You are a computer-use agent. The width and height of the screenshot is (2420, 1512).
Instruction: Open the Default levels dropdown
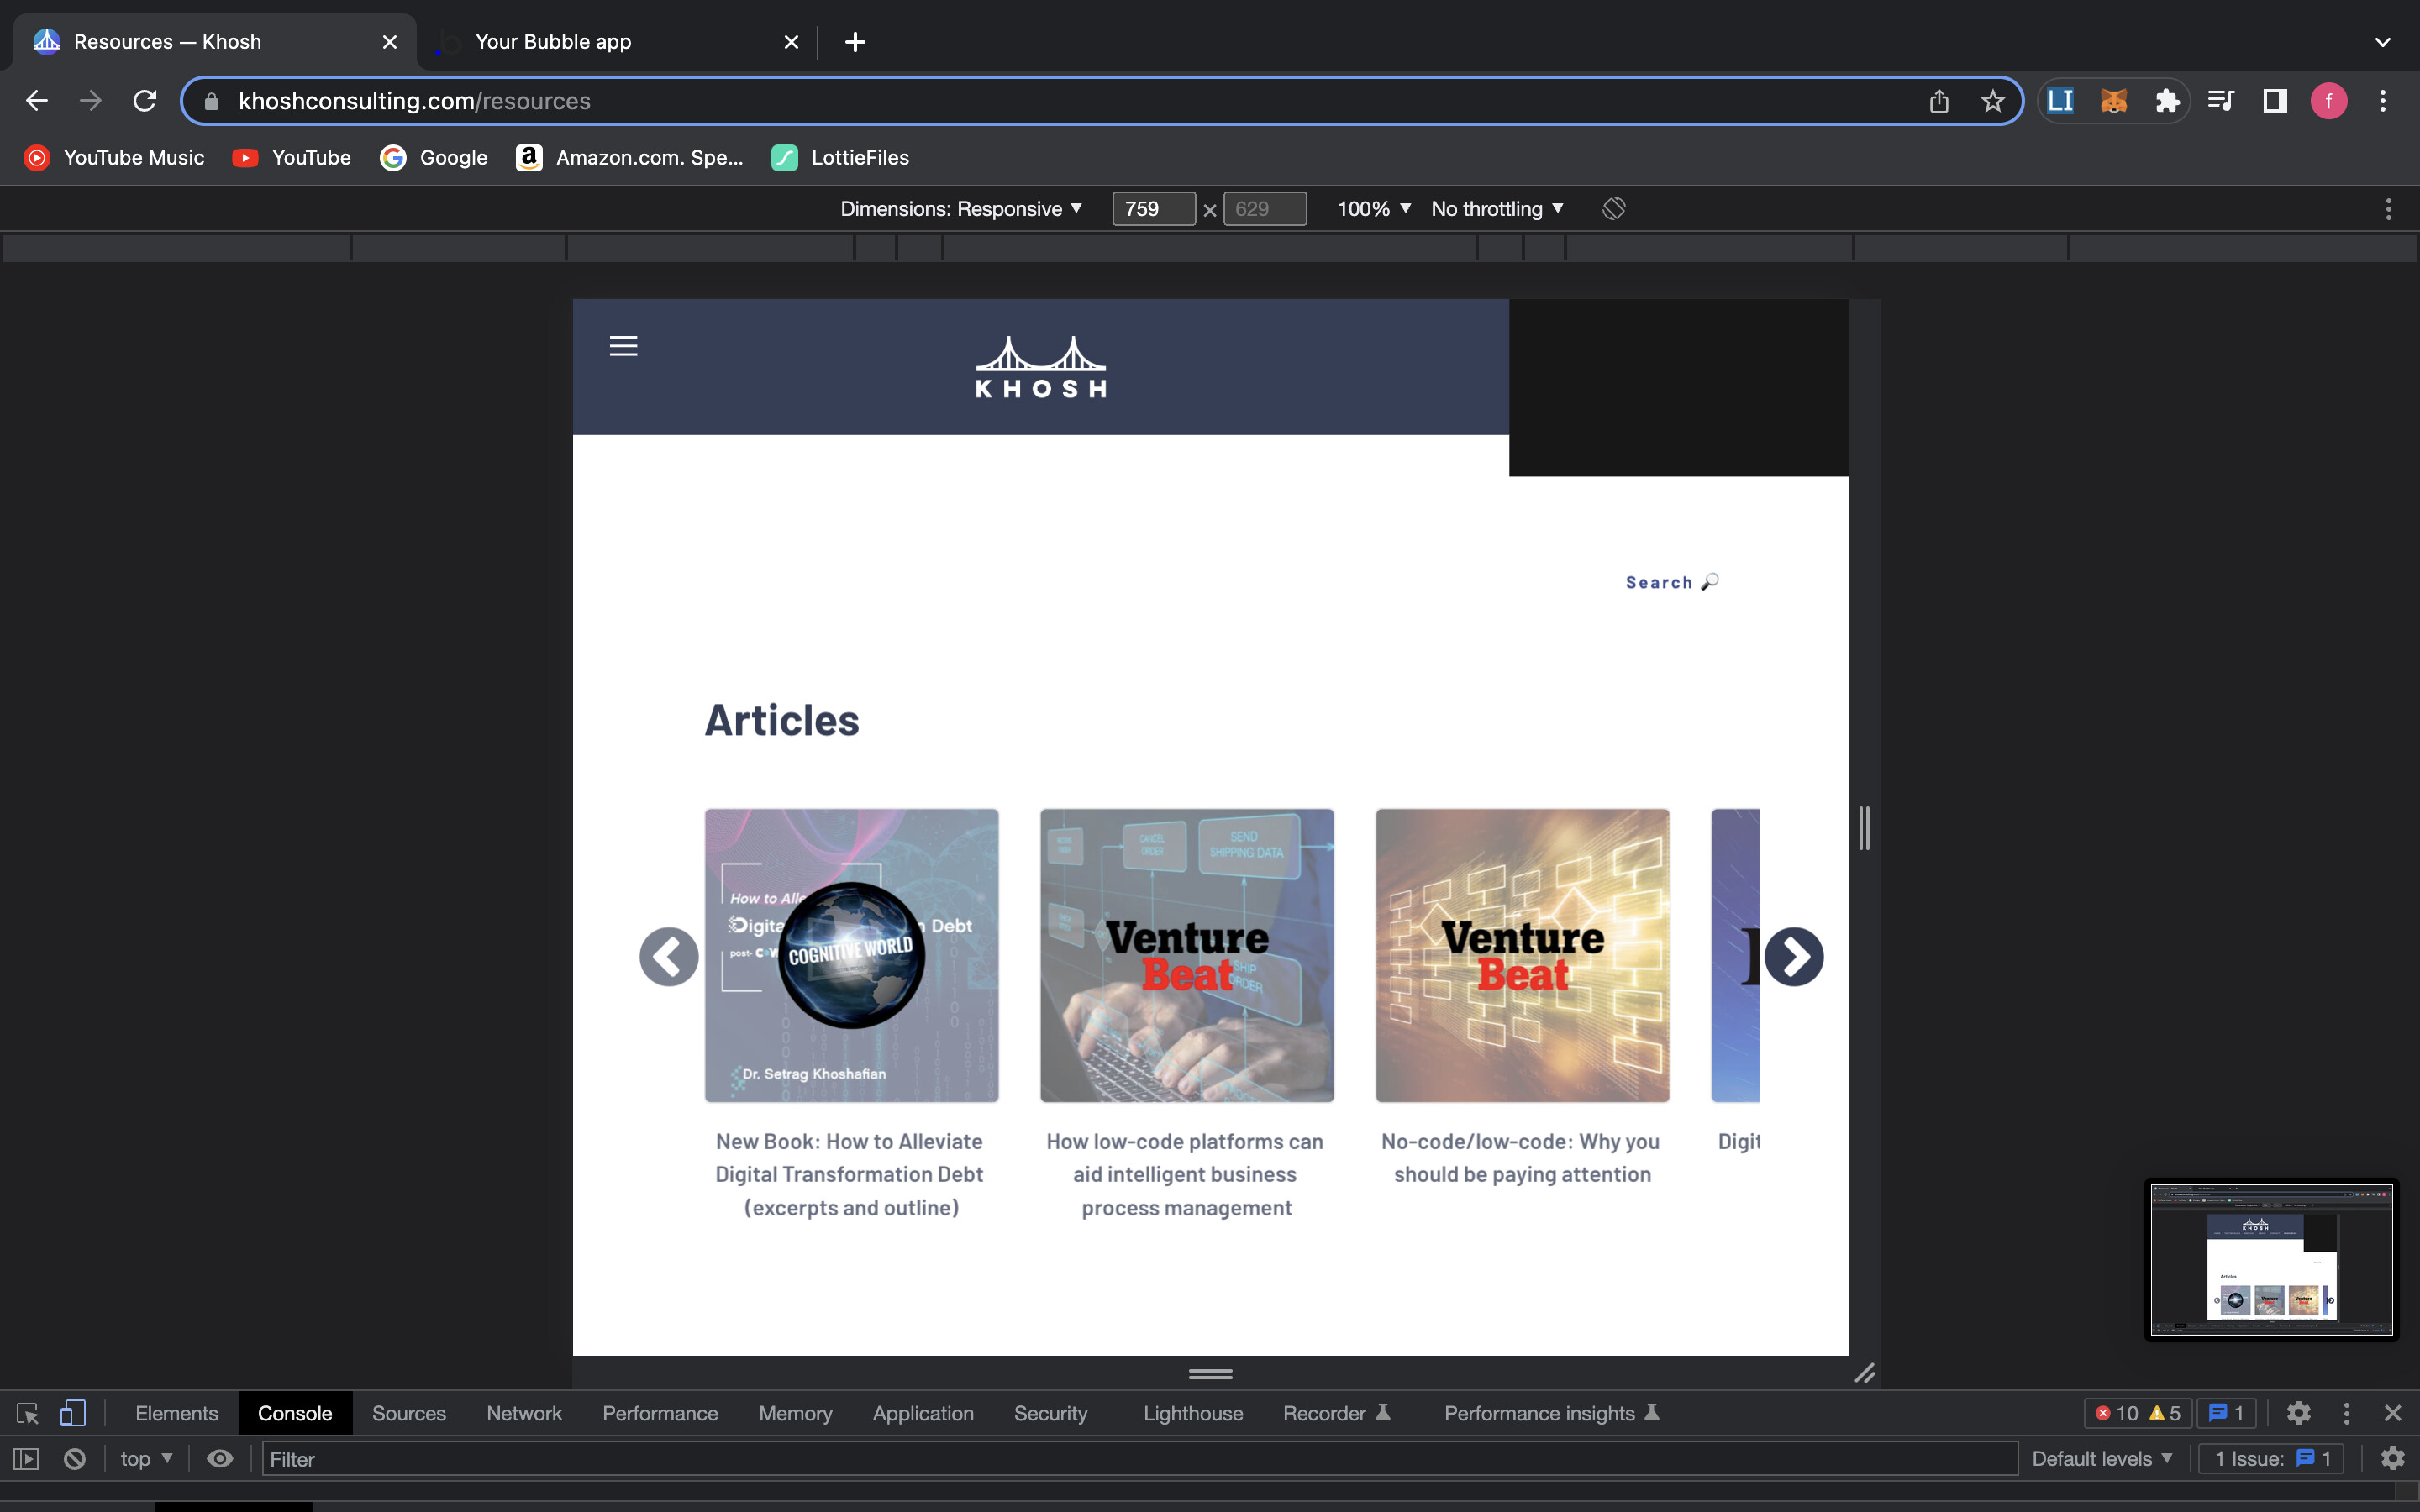point(2101,1459)
